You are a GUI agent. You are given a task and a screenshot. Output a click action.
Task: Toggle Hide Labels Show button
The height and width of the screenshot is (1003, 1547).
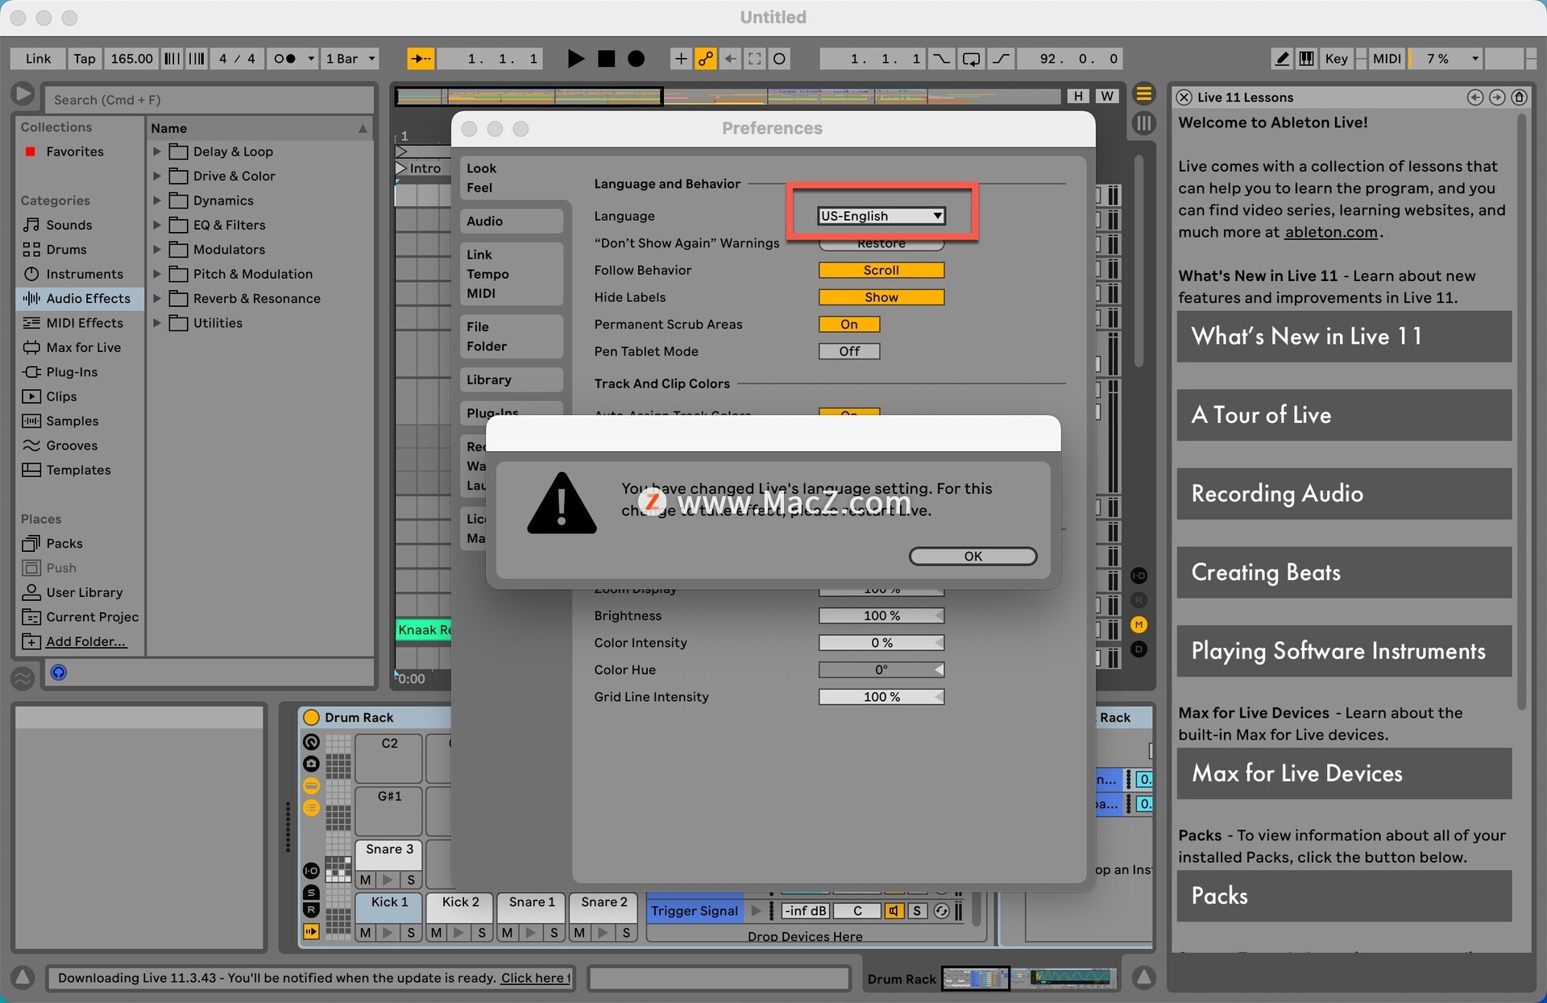(881, 297)
